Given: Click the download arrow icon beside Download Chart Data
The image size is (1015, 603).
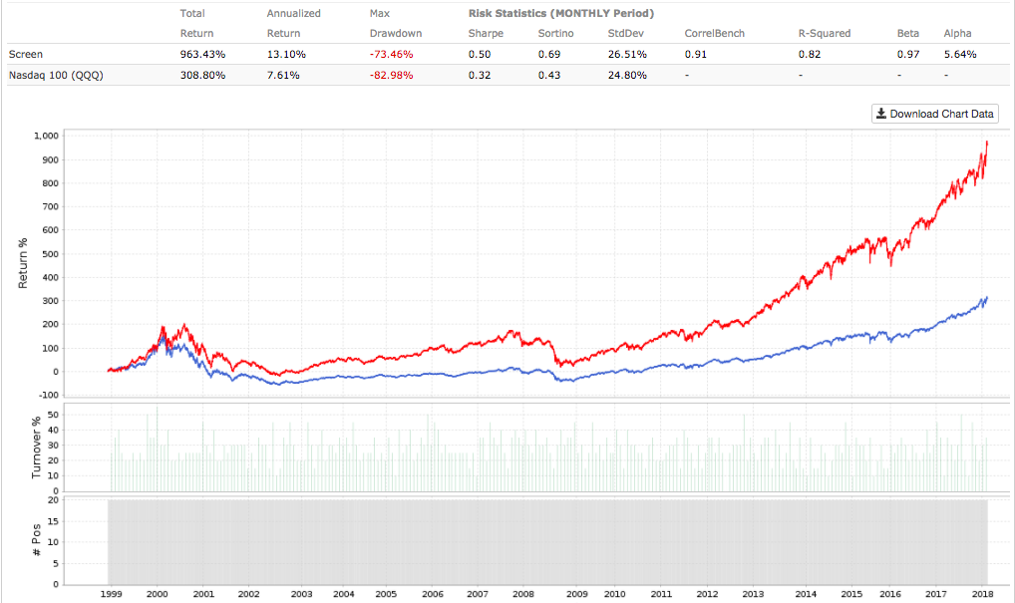Looking at the screenshot, I should click(x=881, y=114).
